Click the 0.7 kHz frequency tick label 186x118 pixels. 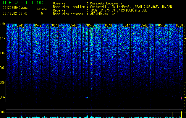[2, 97]
